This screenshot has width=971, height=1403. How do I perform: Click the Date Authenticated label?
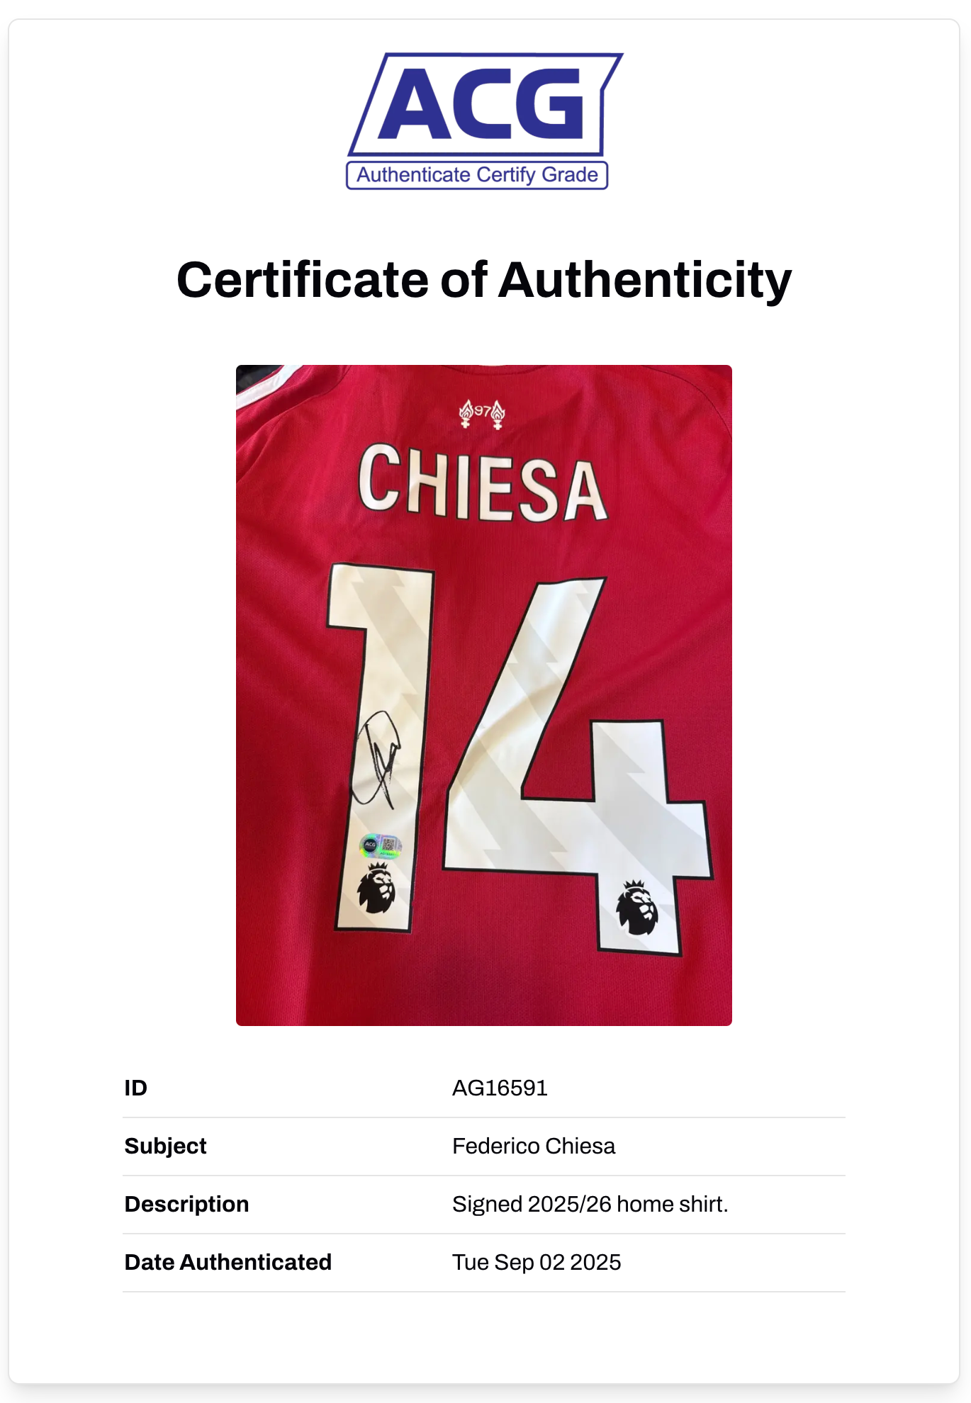tap(228, 1262)
